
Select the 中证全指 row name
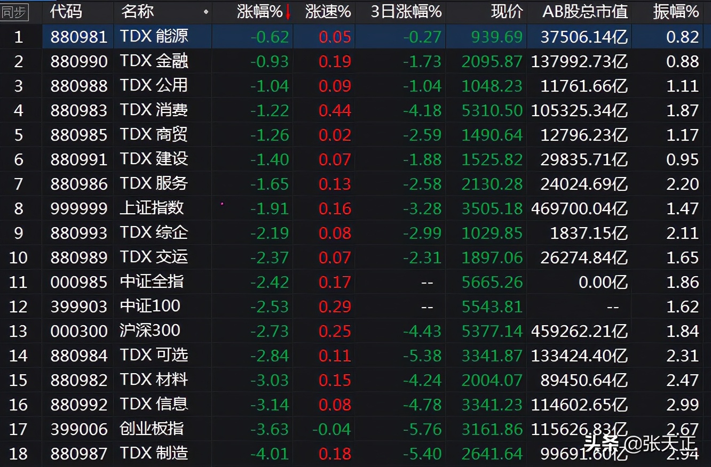pos(152,281)
